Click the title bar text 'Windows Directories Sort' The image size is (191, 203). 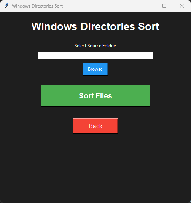pyautogui.click(x=37, y=6)
